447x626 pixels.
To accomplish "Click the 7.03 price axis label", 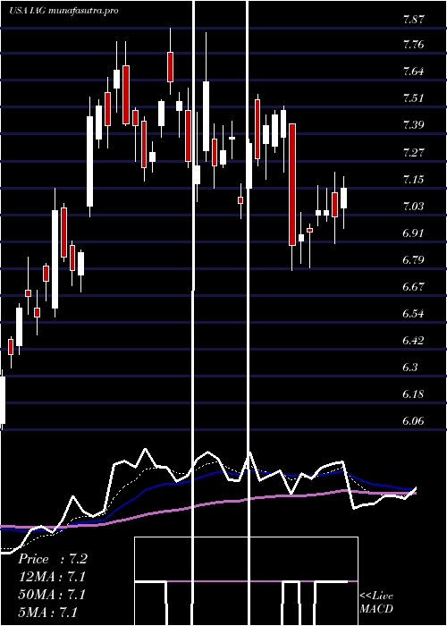I will point(413,206).
